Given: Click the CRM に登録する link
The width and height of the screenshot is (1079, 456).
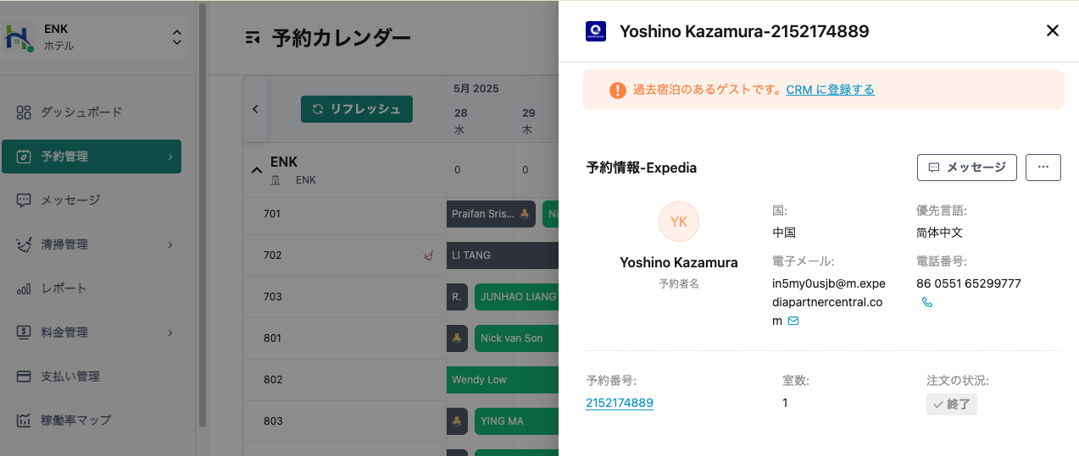Looking at the screenshot, I should tap(830, 90).
